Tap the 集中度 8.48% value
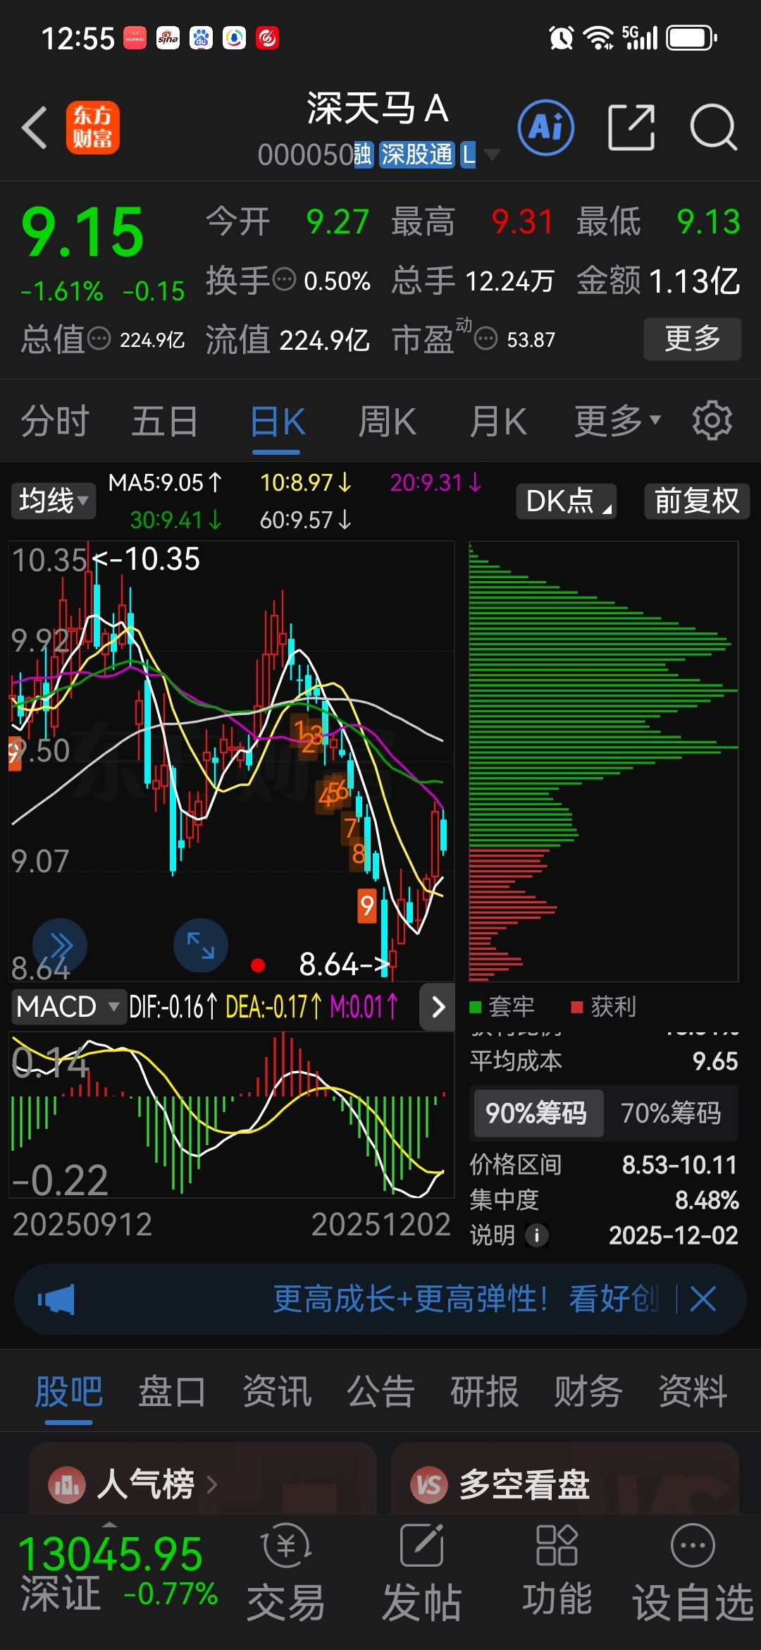Viewport: 761px width, 1650px height. [x=707, y=1200]
